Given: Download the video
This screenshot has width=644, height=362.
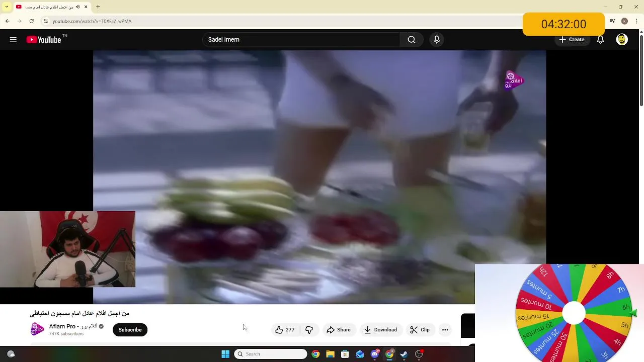Looking at the screenshot, I should pyautogui.click(x=381, y=330).
